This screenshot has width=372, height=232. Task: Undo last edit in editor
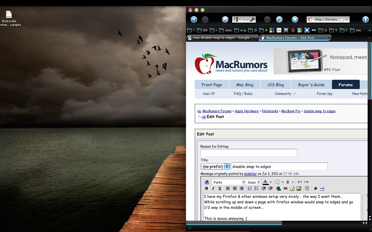pos(300,182)
